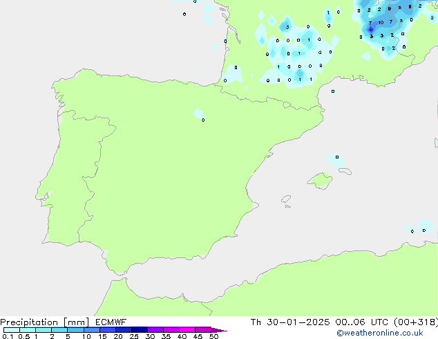The image size is (438, 339).
Task: Click the '00..06 UTC' time range text
Action: point(362,322)
